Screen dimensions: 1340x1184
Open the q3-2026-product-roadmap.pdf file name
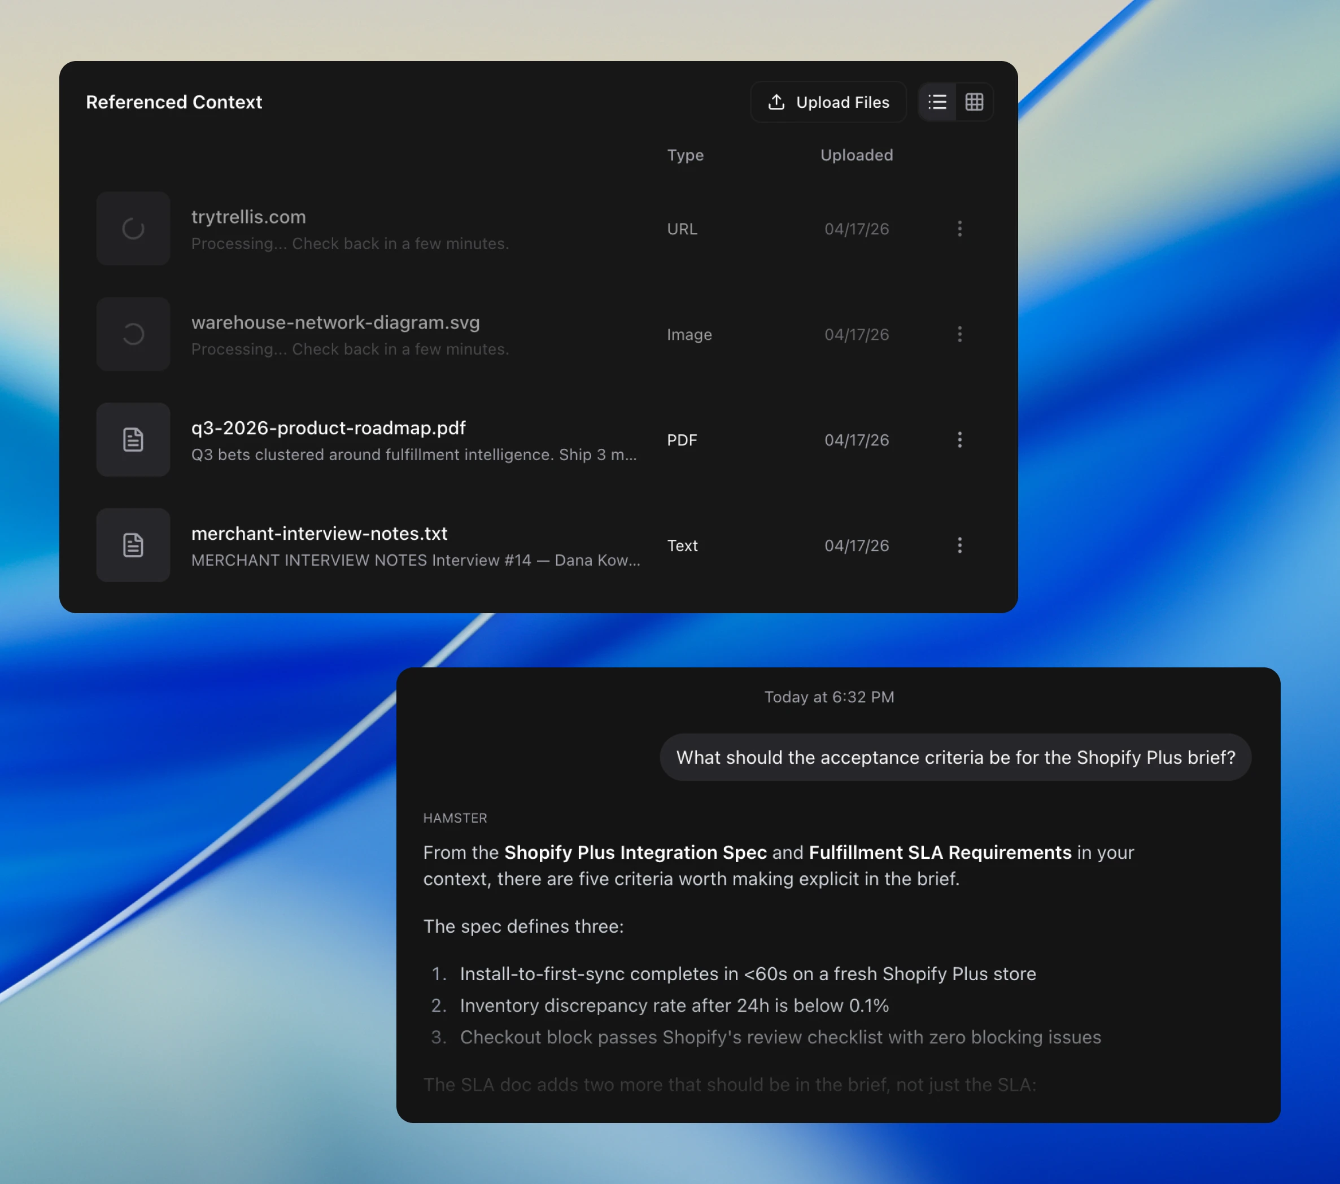[329, 428]
